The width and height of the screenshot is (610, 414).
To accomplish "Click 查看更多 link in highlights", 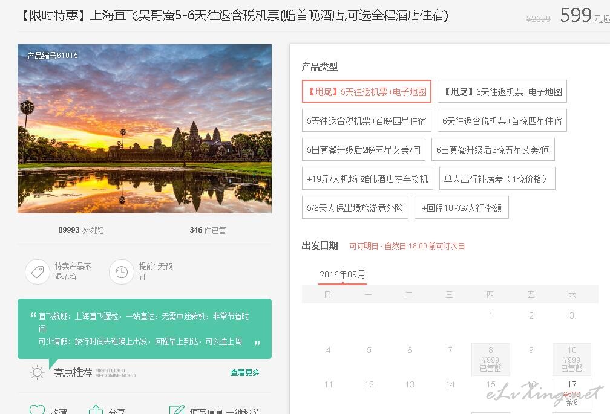I will [x=244, y=373].
